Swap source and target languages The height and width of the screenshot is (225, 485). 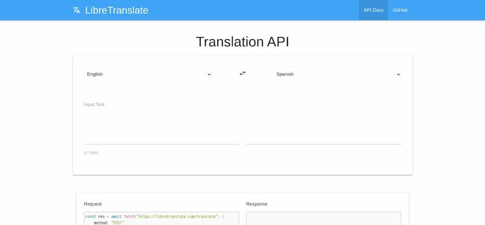pyautogui.click(x=242, y=73)
